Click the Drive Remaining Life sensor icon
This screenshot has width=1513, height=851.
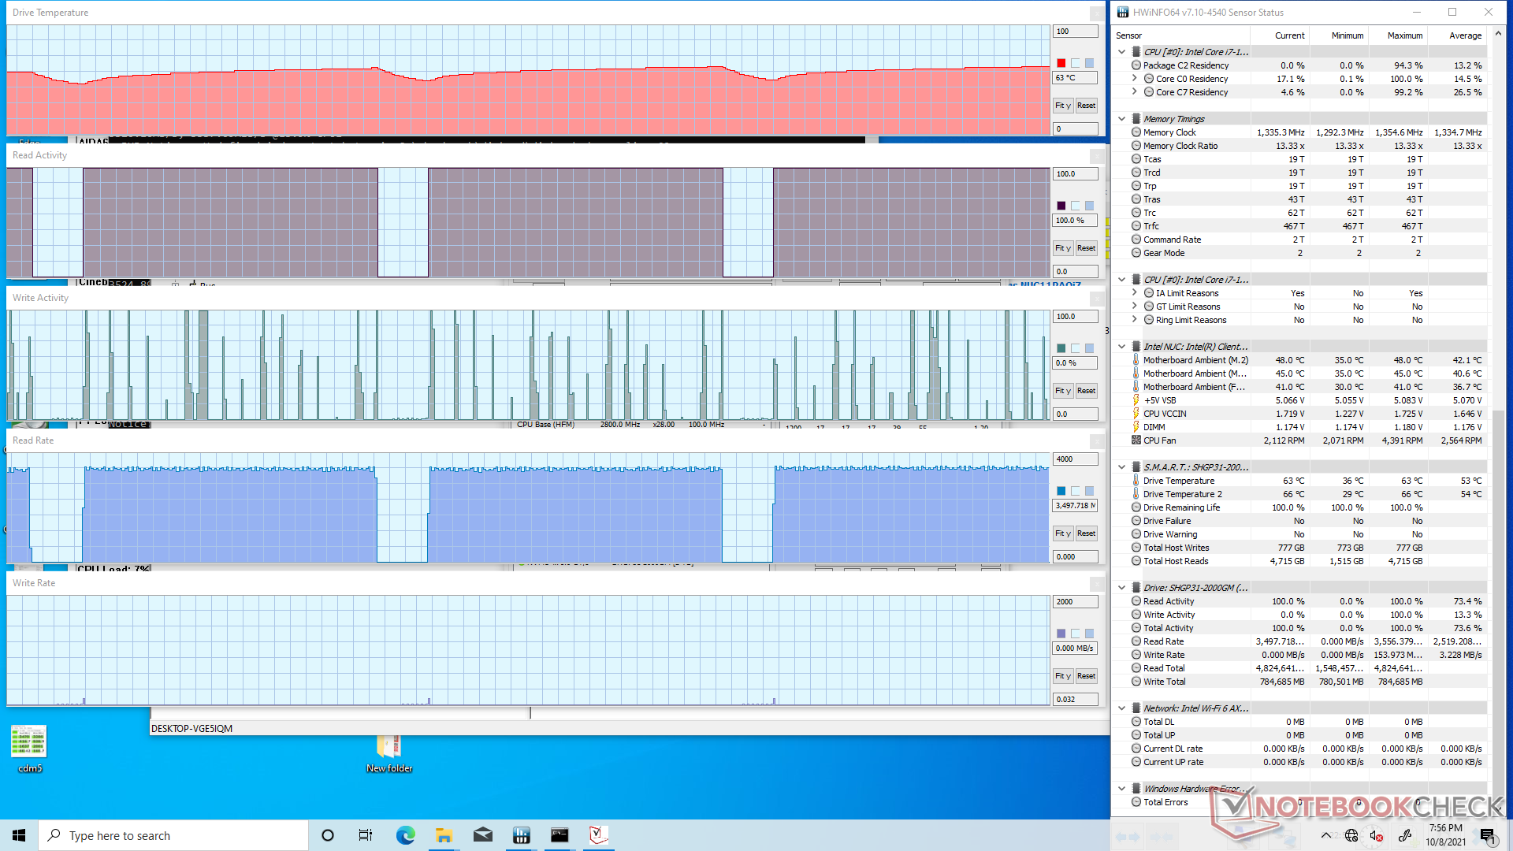(1136, 507)
